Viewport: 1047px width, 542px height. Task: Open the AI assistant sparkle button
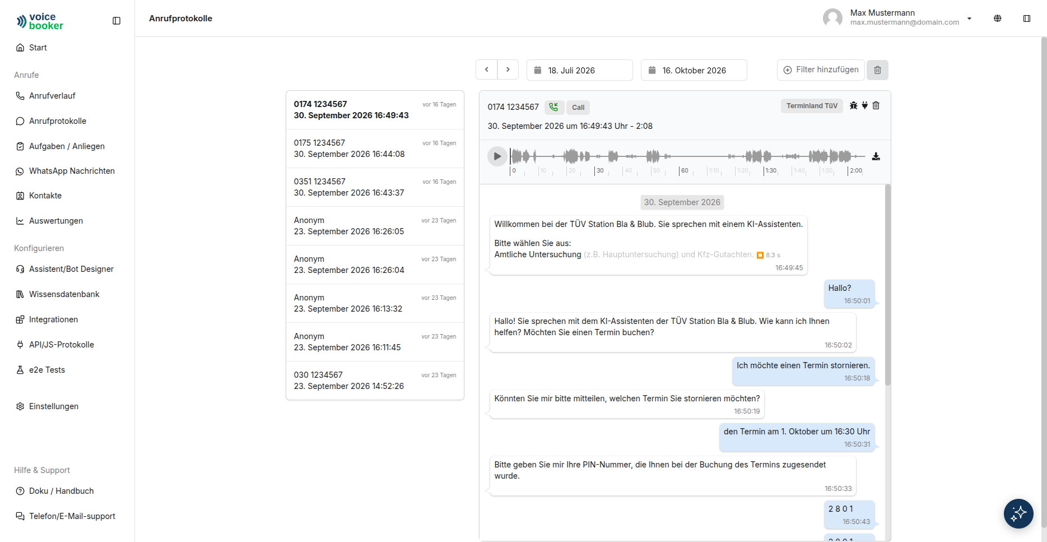coord(1018,513)
